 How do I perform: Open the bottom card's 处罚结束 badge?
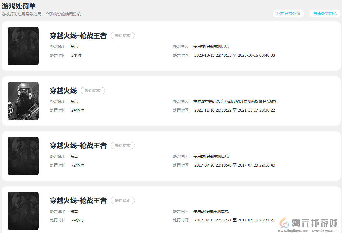pyautogui.click(x=122, y=200)
